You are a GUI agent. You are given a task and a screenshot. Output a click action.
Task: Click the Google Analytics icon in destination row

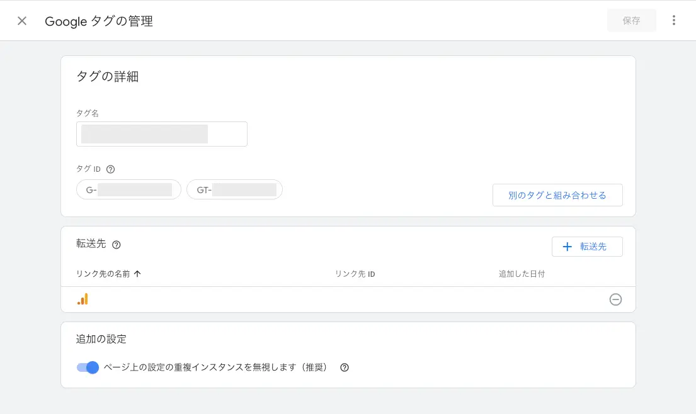click(x=83, y=299)
